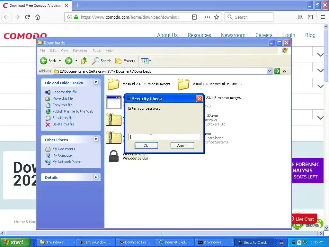Image resolution: width=329 pixels, height=247 pixels.
Task: Expand the explorer Address bar dropdown
Action: pyautogui.click(x=270, y=71)
